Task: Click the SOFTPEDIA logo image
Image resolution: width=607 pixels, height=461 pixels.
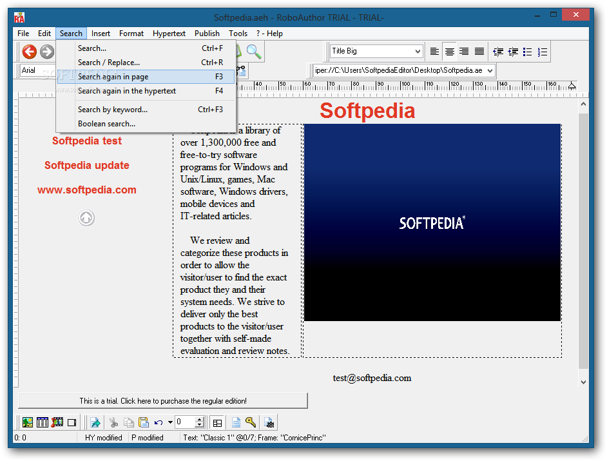Action: tap(432, 222)
